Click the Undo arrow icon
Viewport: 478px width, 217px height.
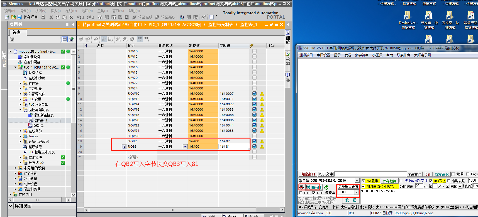coord(79,17)
